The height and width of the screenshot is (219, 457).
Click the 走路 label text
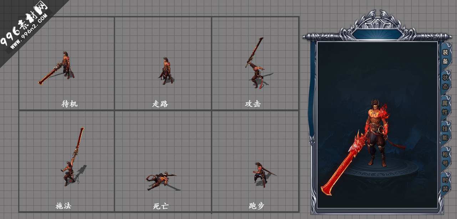tap(160, 104)
